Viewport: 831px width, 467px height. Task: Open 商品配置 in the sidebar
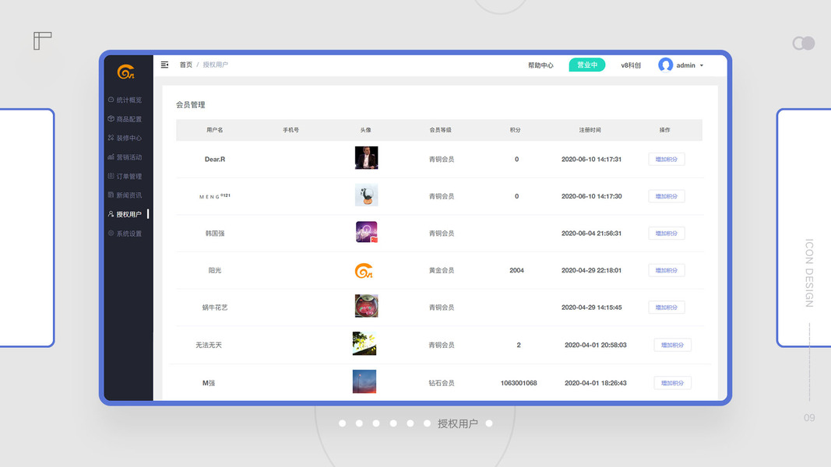tap(125, 119)
